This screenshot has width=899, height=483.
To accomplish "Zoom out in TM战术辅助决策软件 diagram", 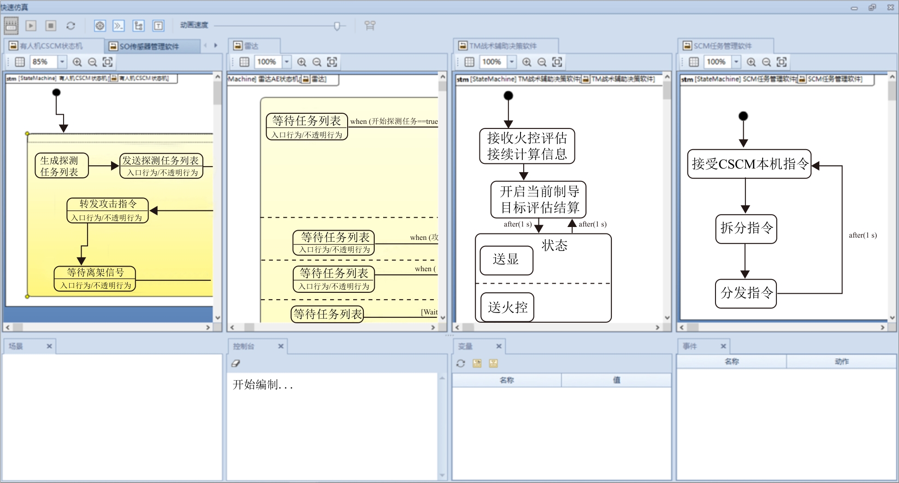I will 542,62.
